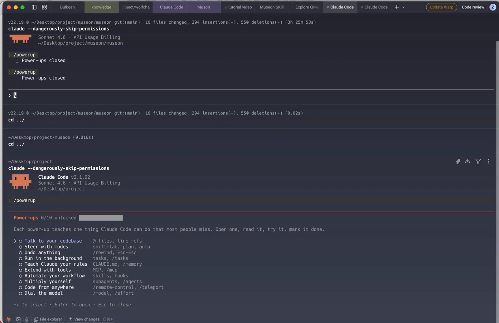
Task: Click the orange starburst icon in bottom bar
Action: tap(9, 319)
